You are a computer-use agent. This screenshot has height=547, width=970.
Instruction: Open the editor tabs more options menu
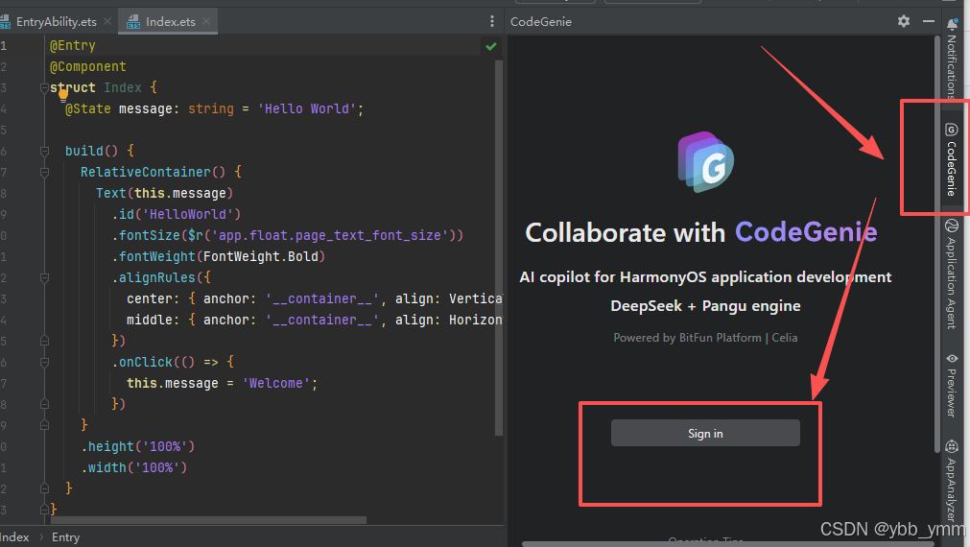point(492,22)
